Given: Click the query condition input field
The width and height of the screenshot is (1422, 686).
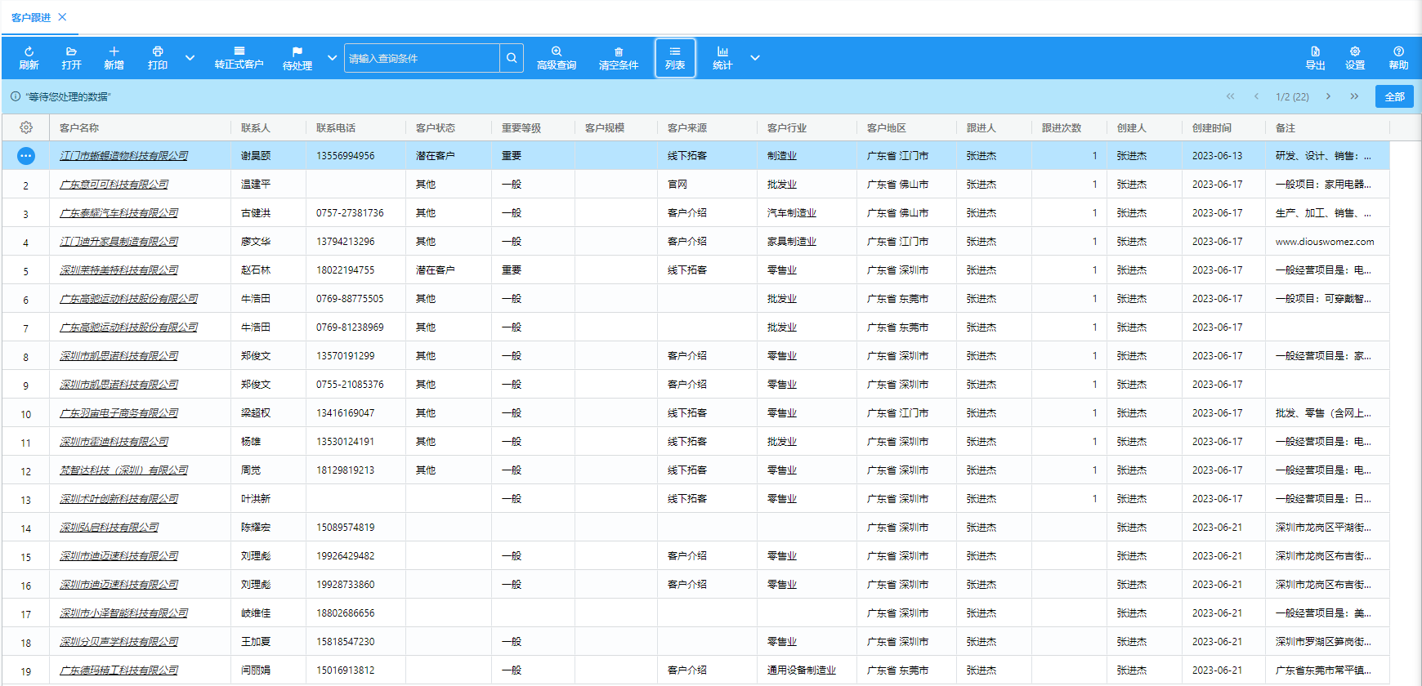Looking at the screenshot, I should pyautogui.click(x=422, y=58).
